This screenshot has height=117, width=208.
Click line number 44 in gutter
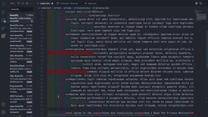coord(42,113)
